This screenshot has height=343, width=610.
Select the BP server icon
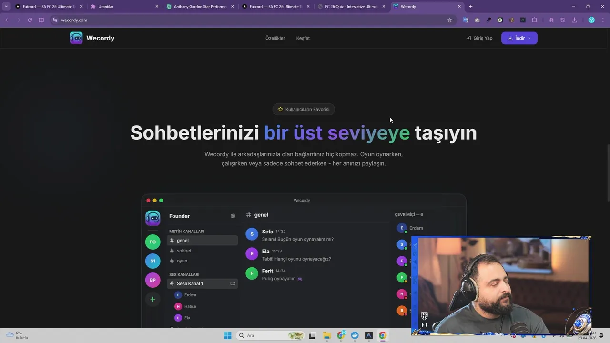(x=152, y=280)
